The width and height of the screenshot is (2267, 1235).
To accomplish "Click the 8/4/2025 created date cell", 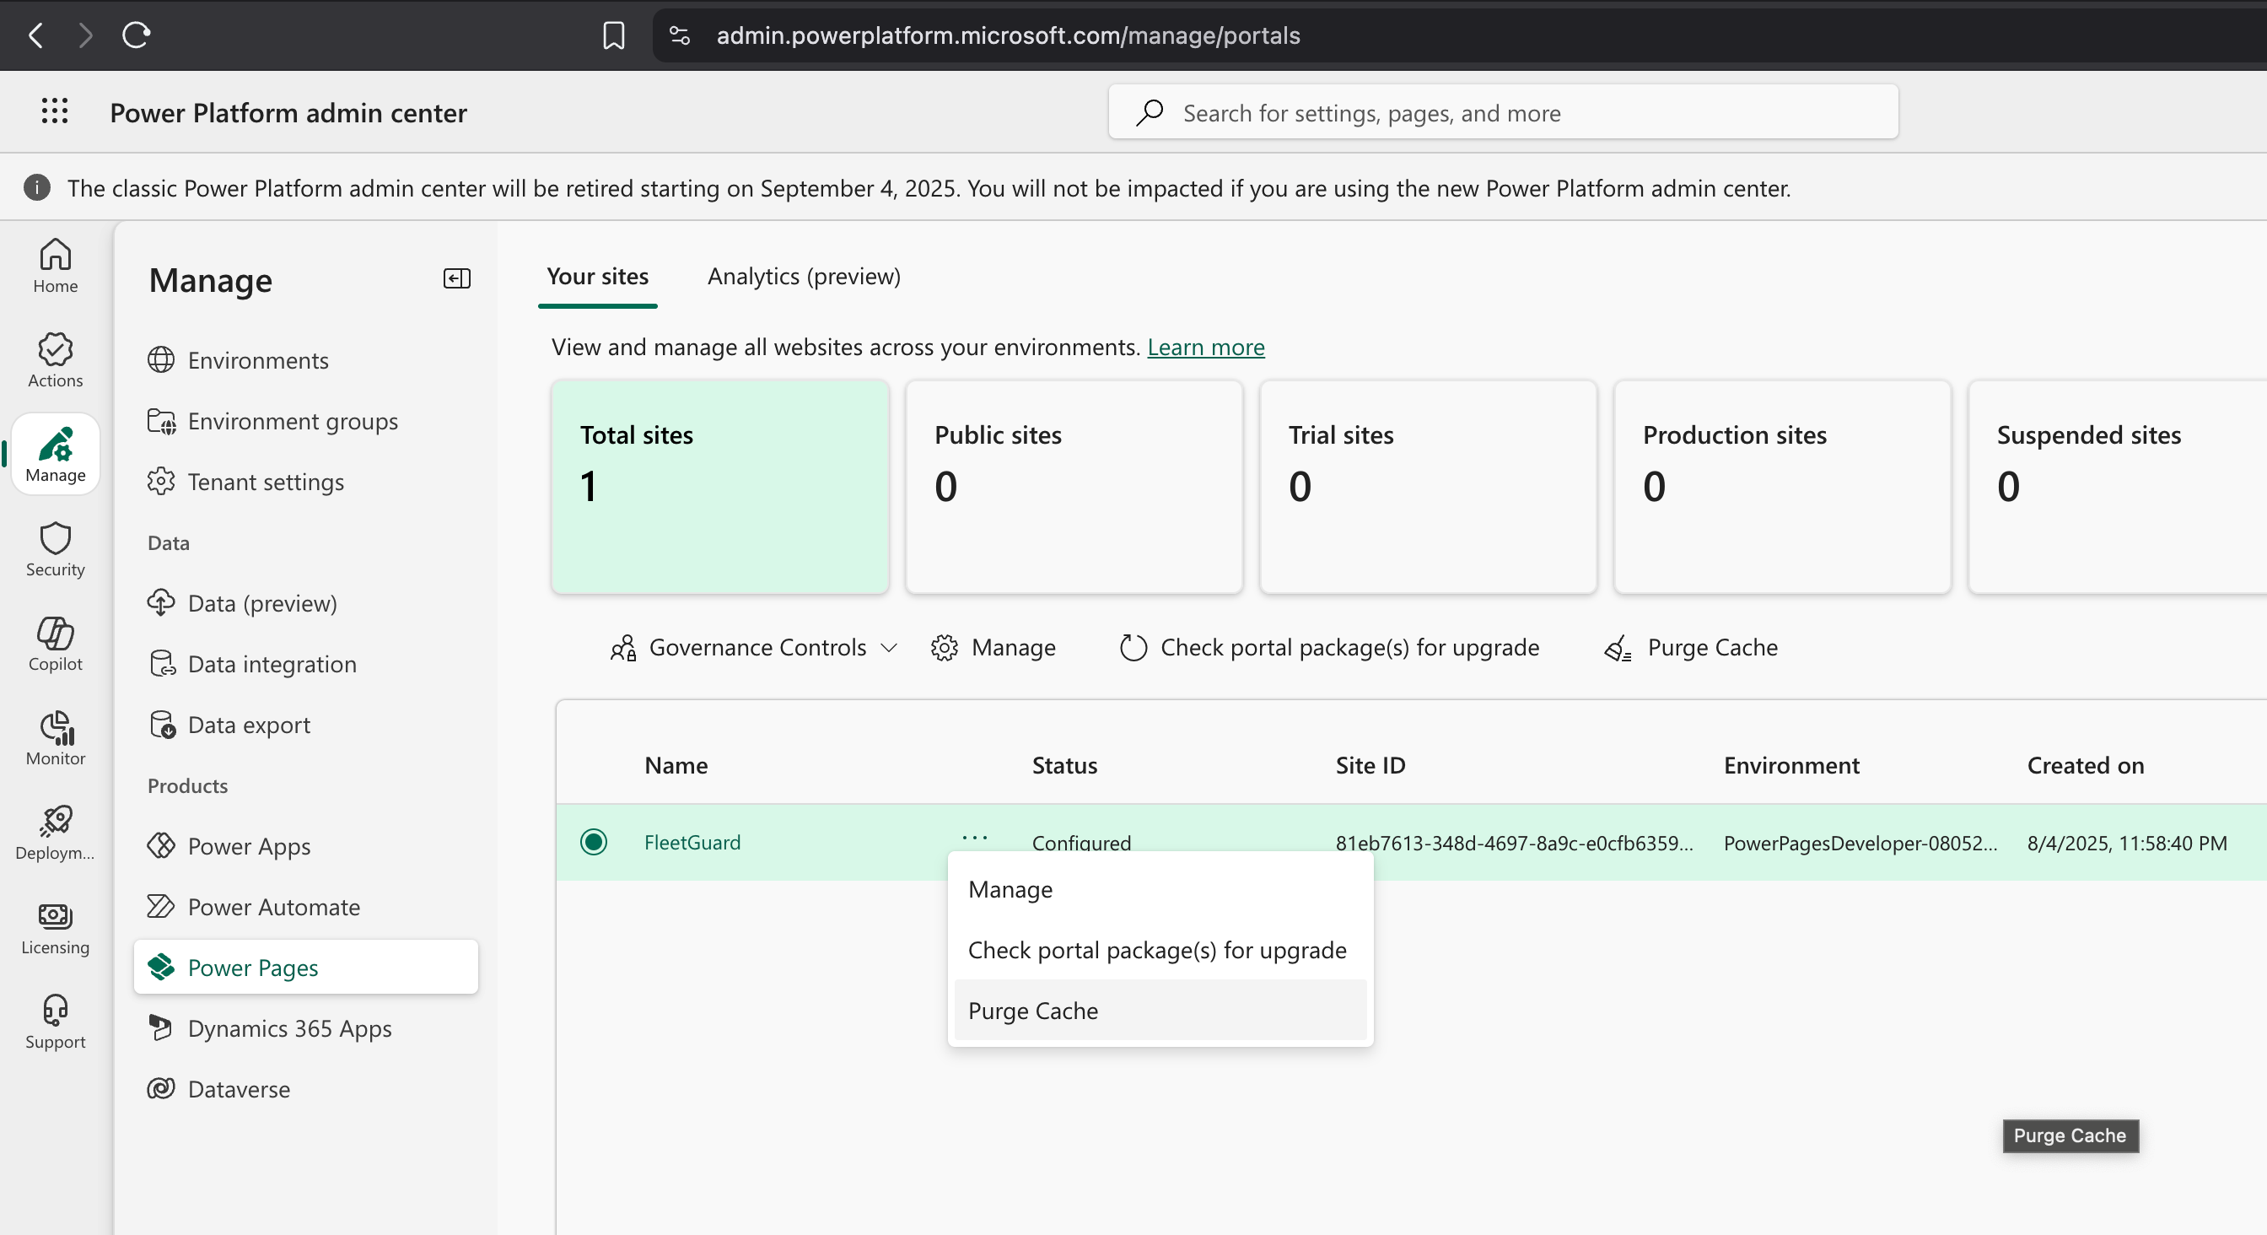I will [x=2127, y=843].
